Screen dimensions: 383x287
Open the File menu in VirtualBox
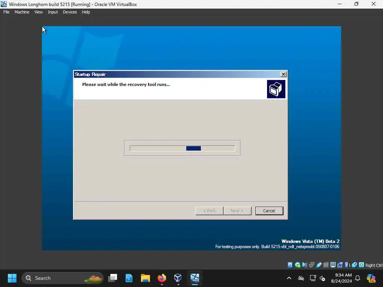tap(6, 12)
